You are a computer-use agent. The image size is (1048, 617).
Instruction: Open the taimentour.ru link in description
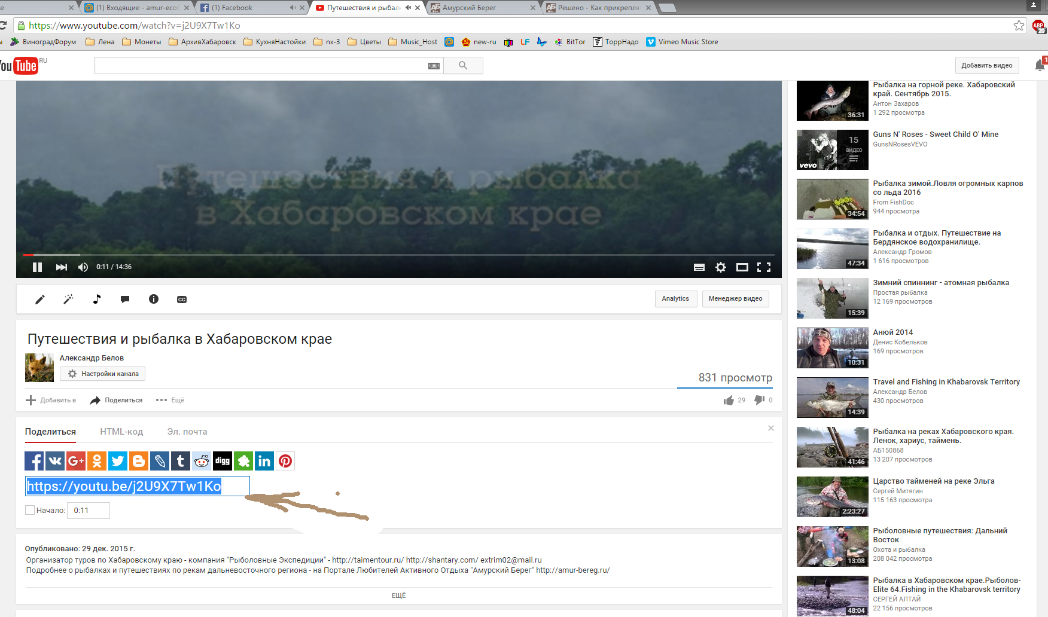[368, 560]
